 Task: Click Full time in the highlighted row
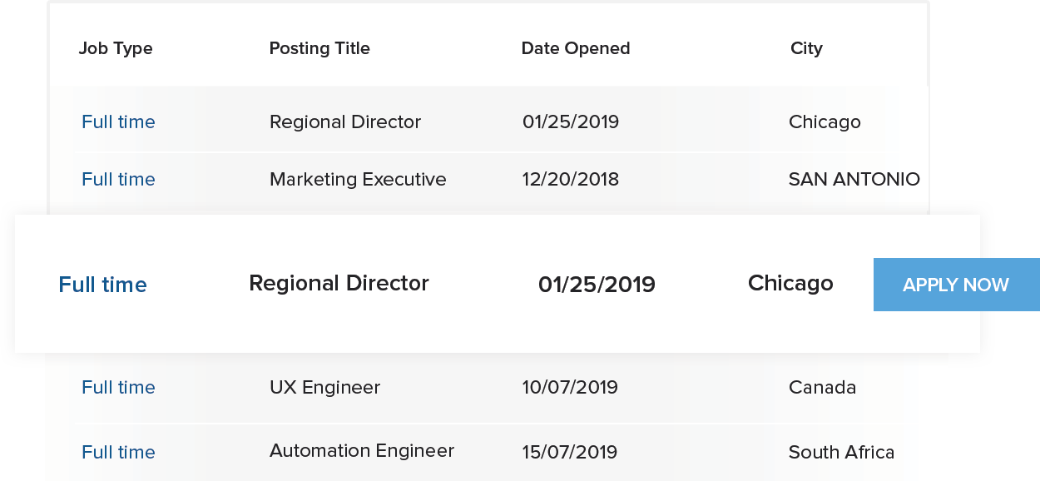102,285
